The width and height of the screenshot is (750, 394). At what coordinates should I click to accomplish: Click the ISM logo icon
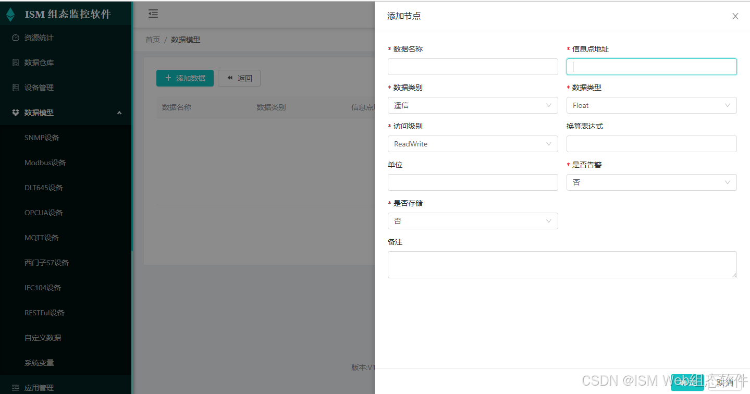[10, 14]
